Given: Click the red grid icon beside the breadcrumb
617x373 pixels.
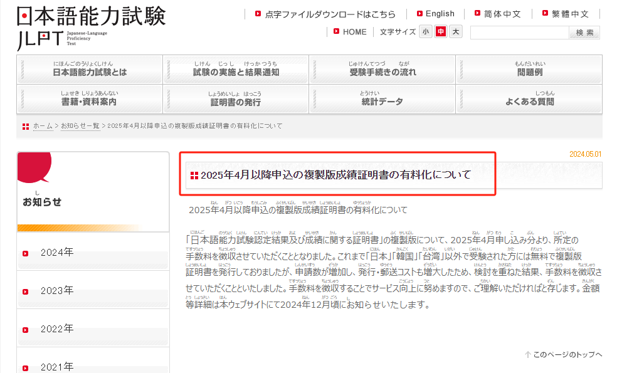Looking at the screenshot, I should [x=26, y=126].
